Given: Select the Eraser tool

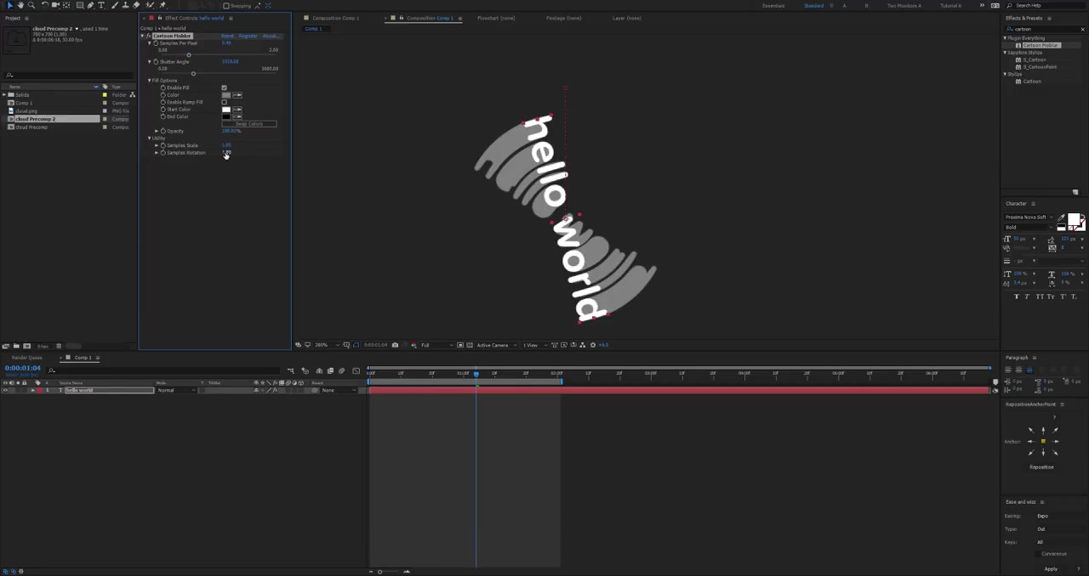Looking at the screenshot, I should (136, 5).
